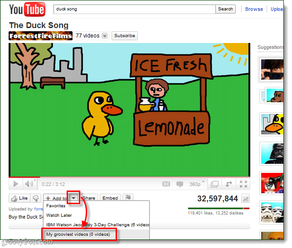Click the Share button
Screen dimensions: 292x248
point(89,198)
